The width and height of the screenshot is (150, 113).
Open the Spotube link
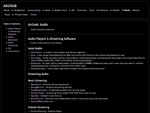[35, 96]
